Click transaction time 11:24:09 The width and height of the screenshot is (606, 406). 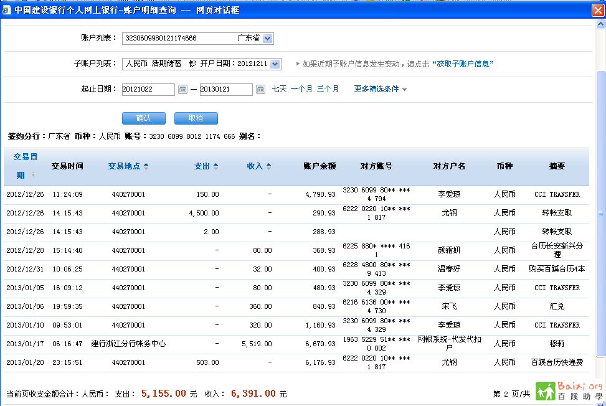point(68,195)
